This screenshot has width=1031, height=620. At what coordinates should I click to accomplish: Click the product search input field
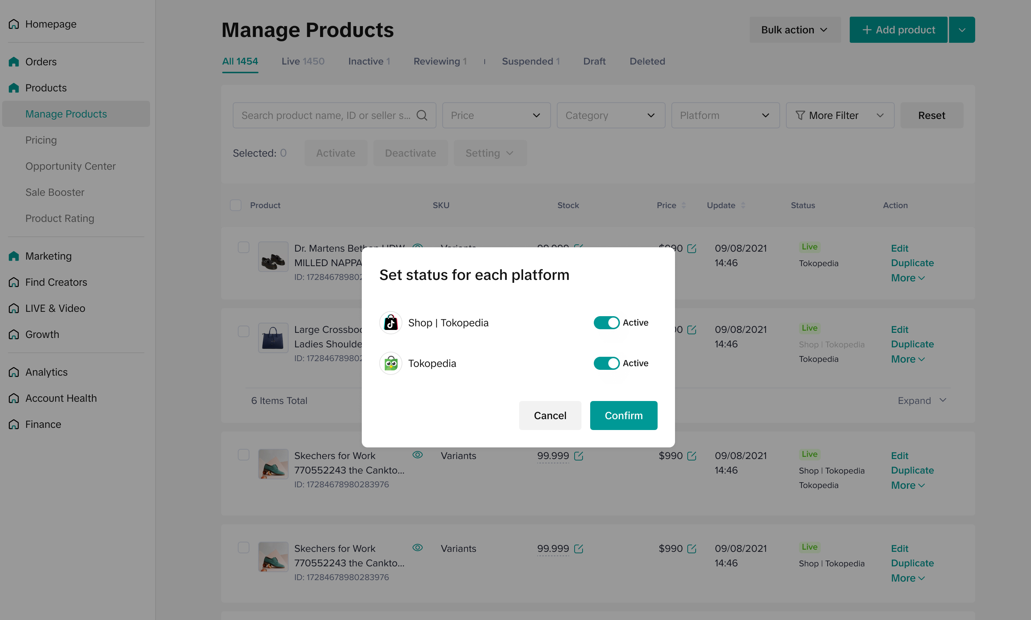coord(326,115)
